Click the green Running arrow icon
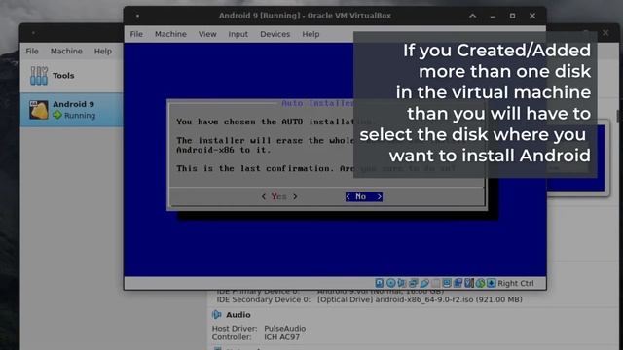 tap(57, 115)
